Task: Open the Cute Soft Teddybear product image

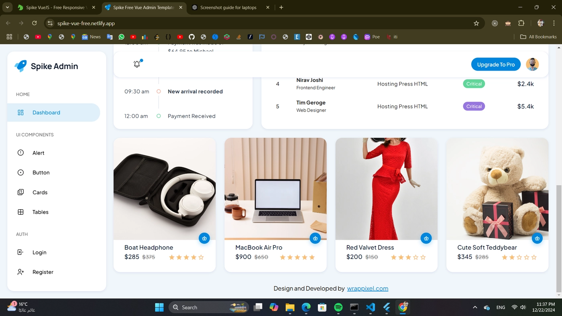Action: pyautogui.click(x=497, y=189)
